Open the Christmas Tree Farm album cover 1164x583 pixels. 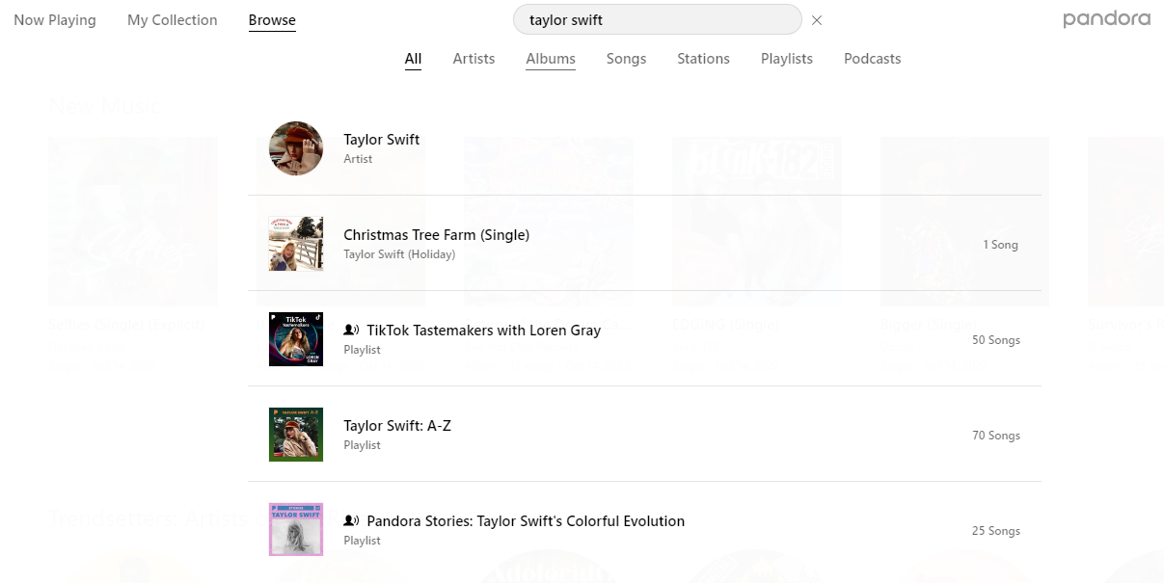[296, 244]
